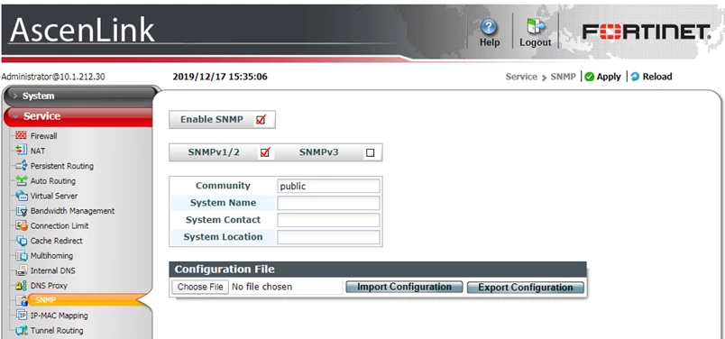Open NAT settings page
This screenshot has width=725, height=339.
(x=38, y=151)
